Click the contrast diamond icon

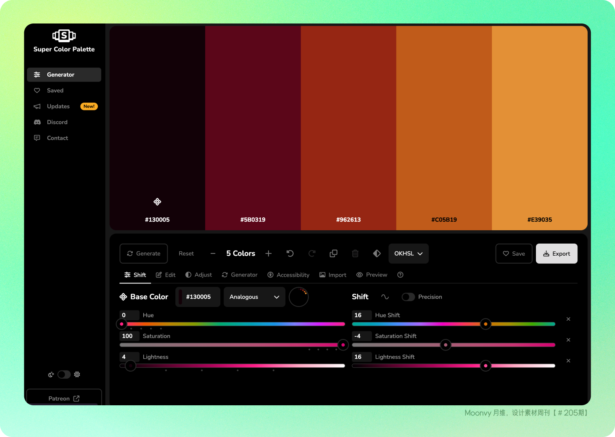(377, 253)
